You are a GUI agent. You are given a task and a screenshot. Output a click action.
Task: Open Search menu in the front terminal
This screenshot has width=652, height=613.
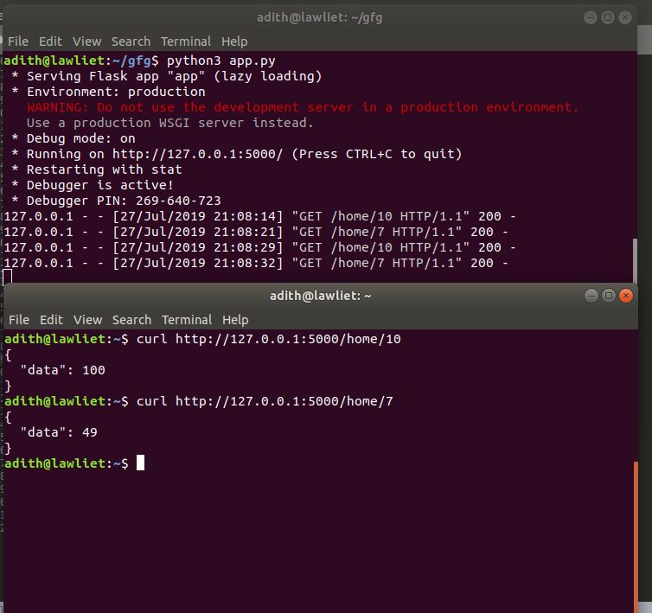131,320
